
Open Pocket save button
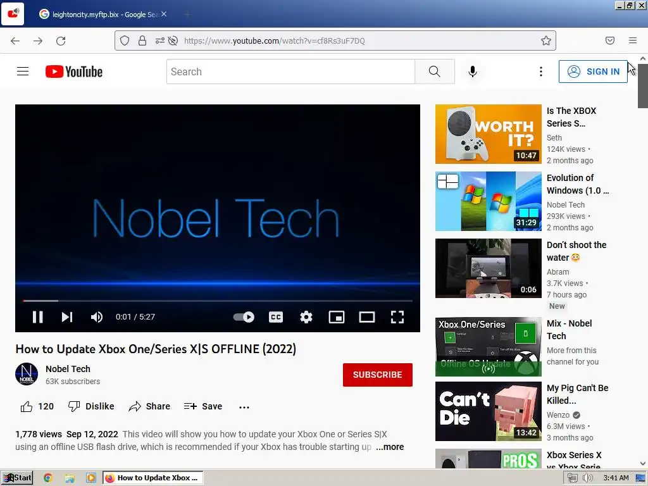point(609,40)
